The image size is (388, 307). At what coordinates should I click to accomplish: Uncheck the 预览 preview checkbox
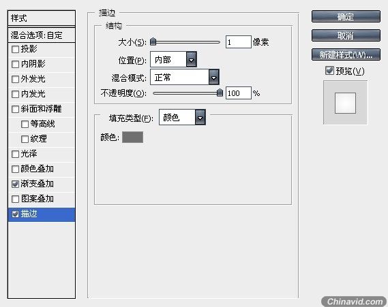[x=329, y=71]
